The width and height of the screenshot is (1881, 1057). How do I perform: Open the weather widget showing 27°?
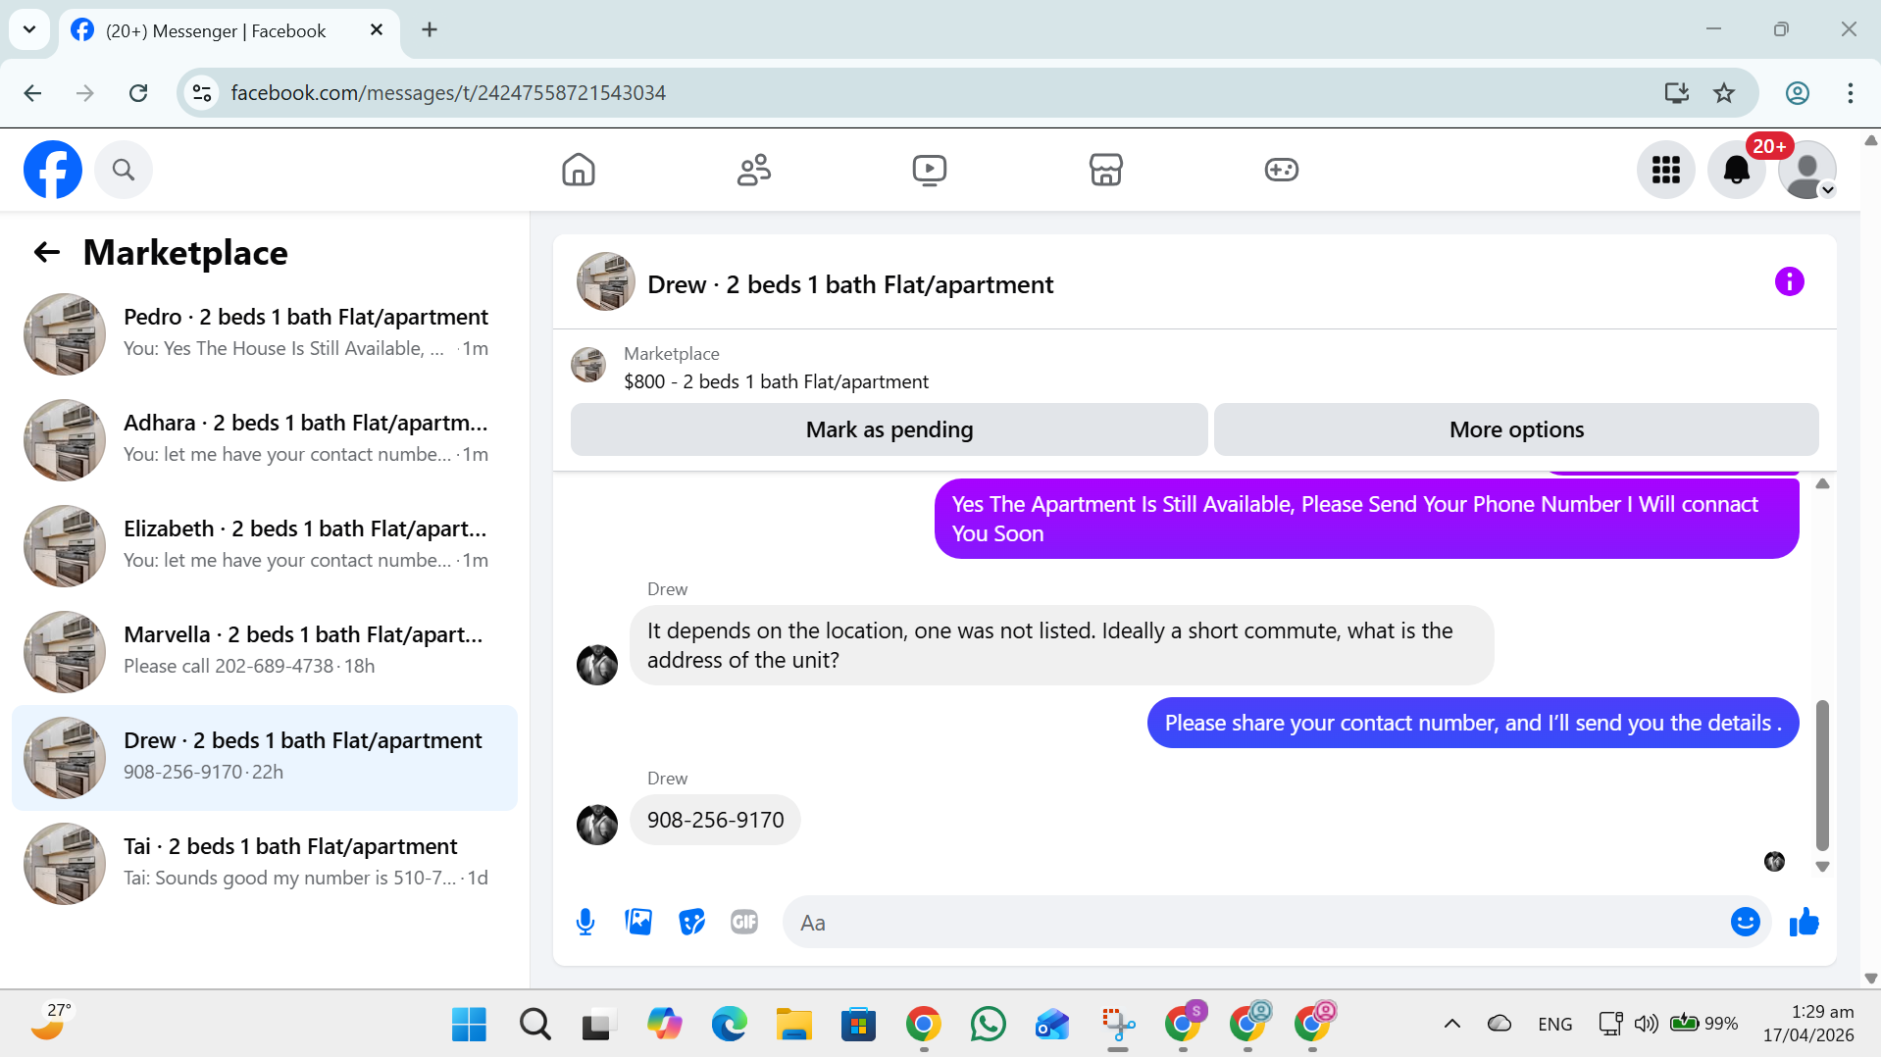tap(51, 1022)
